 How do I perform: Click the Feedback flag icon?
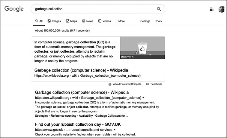[147, 84]
